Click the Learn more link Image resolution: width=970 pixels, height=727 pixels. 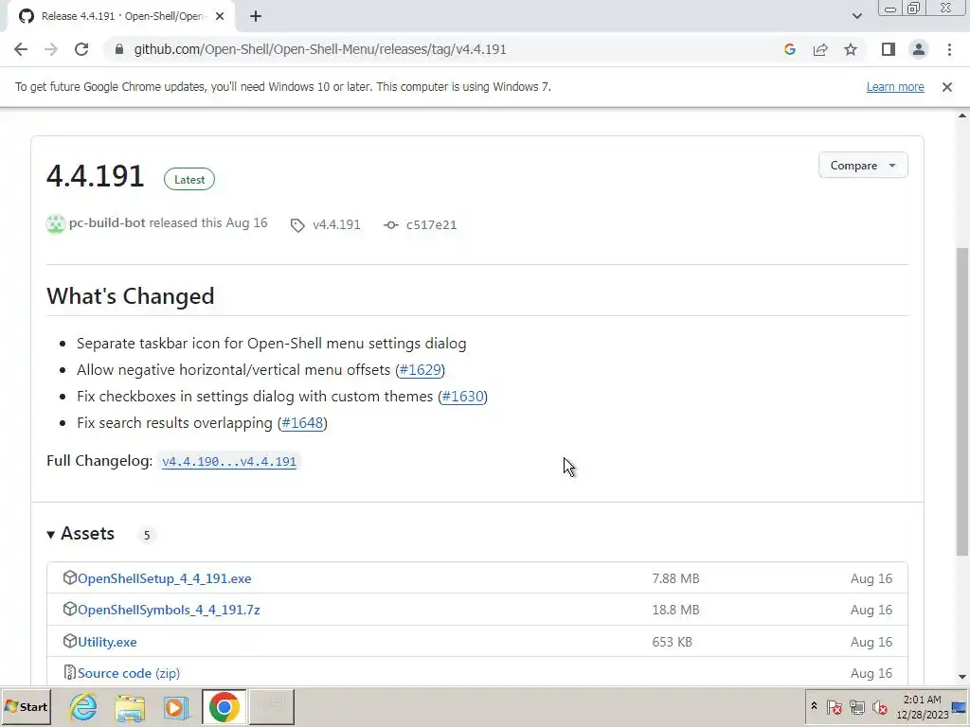coord(895,87)
